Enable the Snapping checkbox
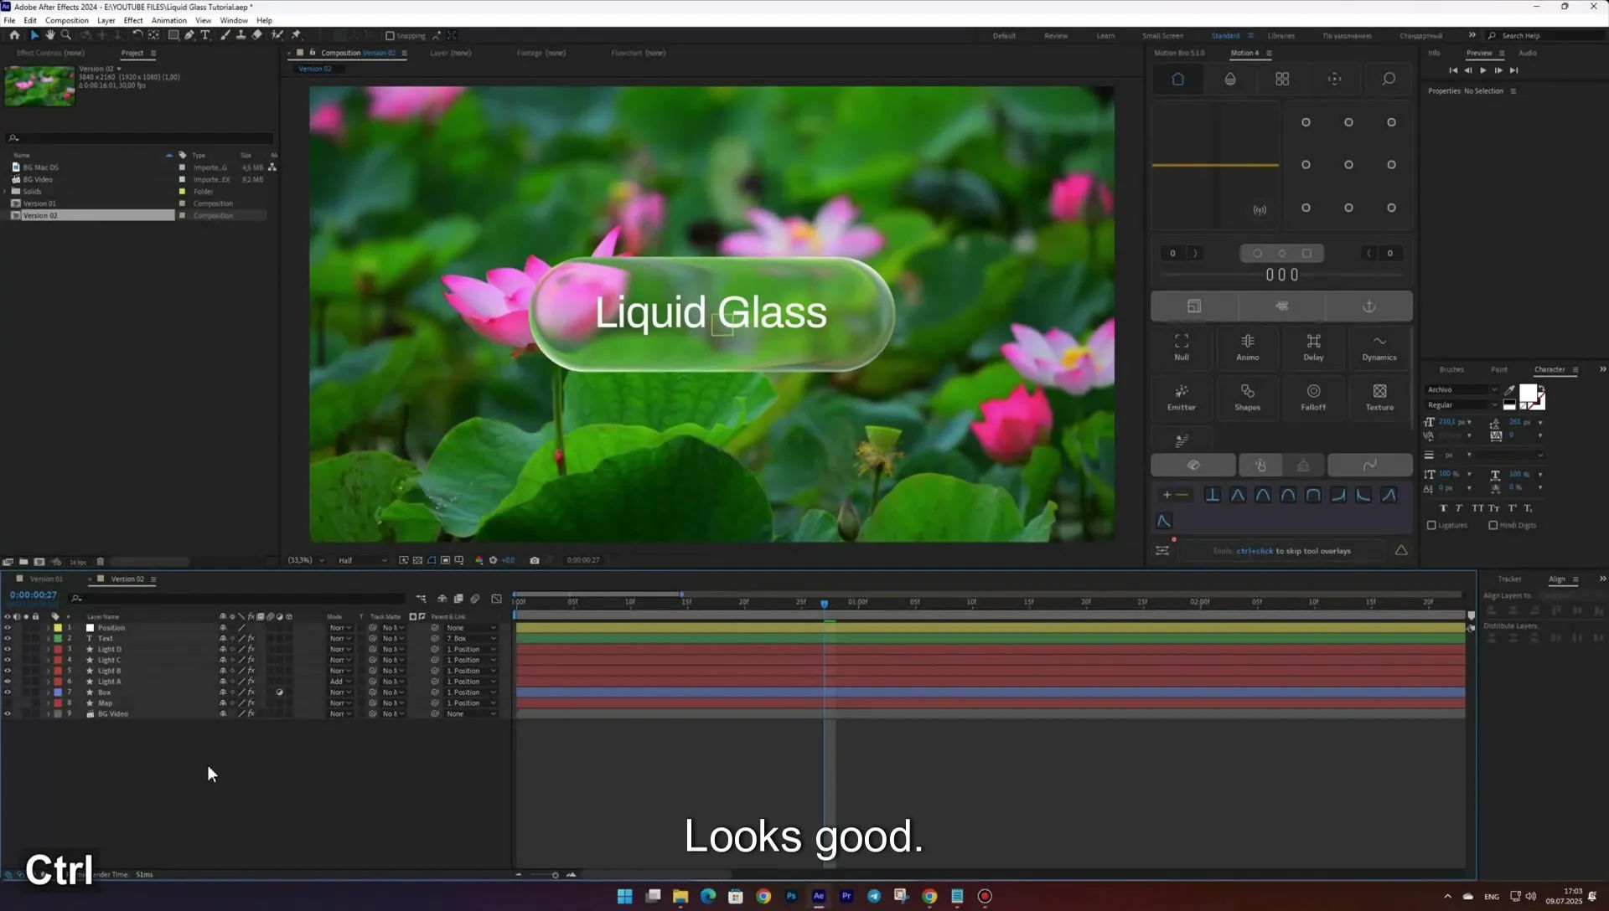 [390, 36]
